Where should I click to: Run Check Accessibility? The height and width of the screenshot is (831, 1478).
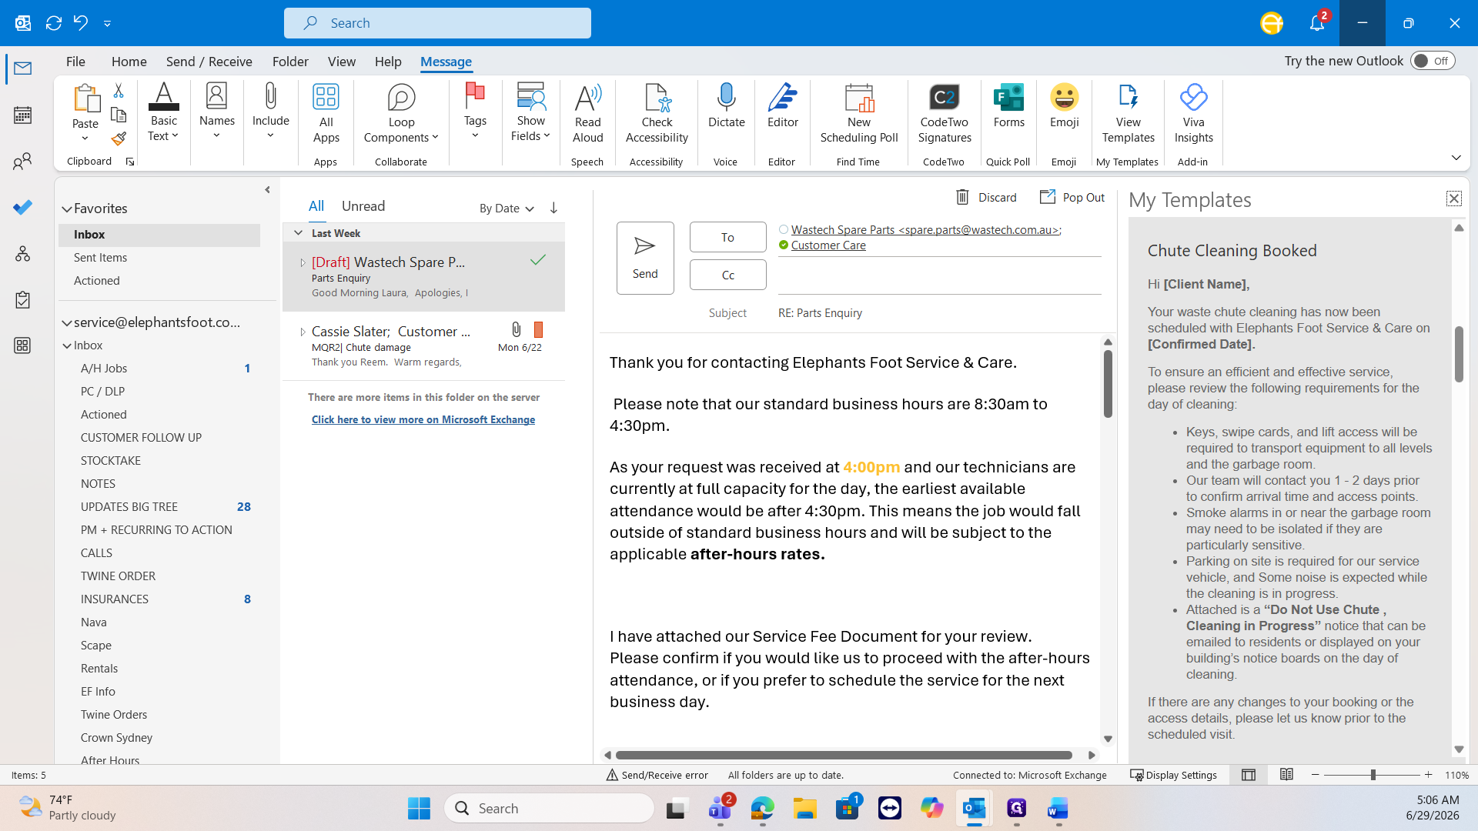click(657, 113)
